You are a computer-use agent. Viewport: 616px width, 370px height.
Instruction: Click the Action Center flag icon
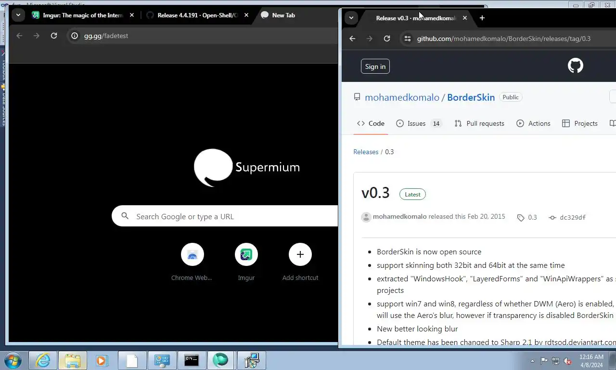pos(544,361)
